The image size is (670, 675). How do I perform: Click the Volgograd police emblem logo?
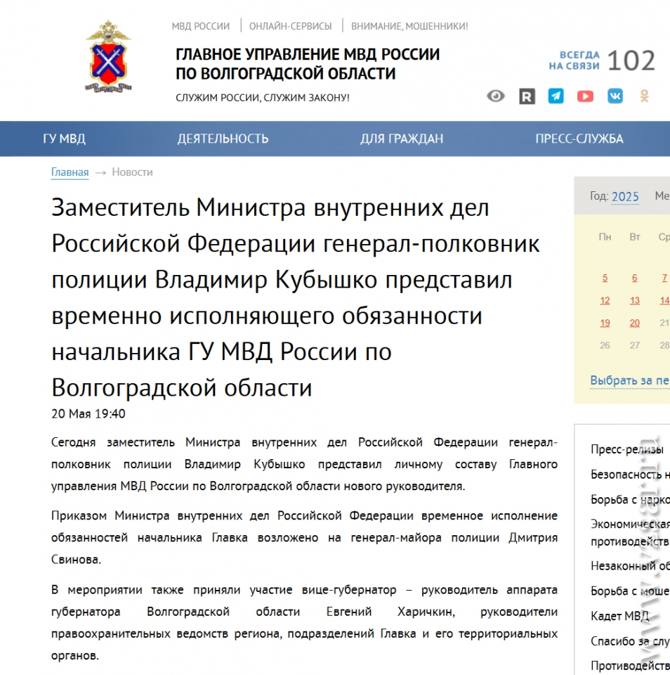108,56
